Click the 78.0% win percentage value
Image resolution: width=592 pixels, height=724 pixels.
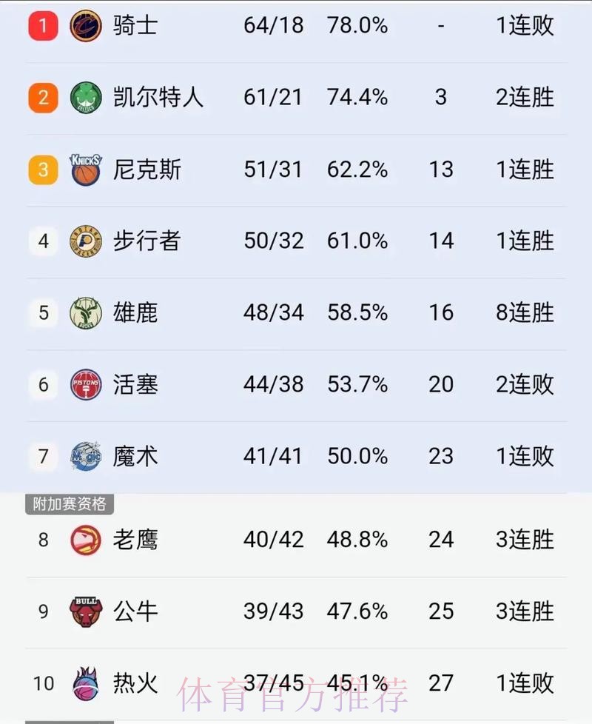click(x=357, y=25)
